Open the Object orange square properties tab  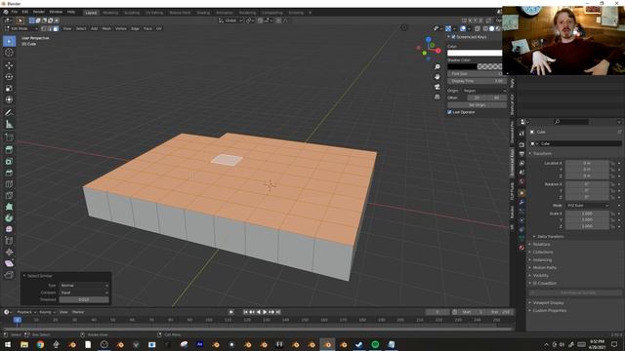[521, 193]
